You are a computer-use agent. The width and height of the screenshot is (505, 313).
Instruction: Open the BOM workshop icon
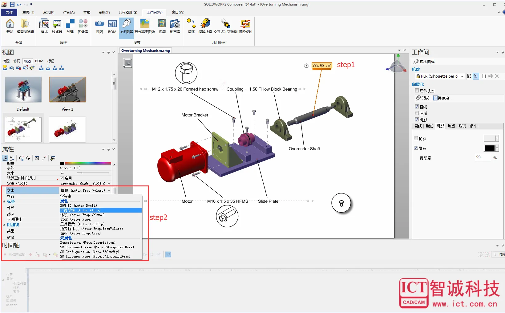[112, 26]
